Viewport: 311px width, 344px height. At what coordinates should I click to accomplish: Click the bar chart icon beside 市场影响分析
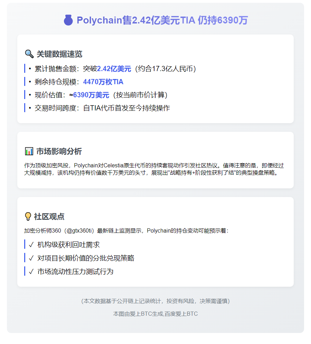click(29, 151)
